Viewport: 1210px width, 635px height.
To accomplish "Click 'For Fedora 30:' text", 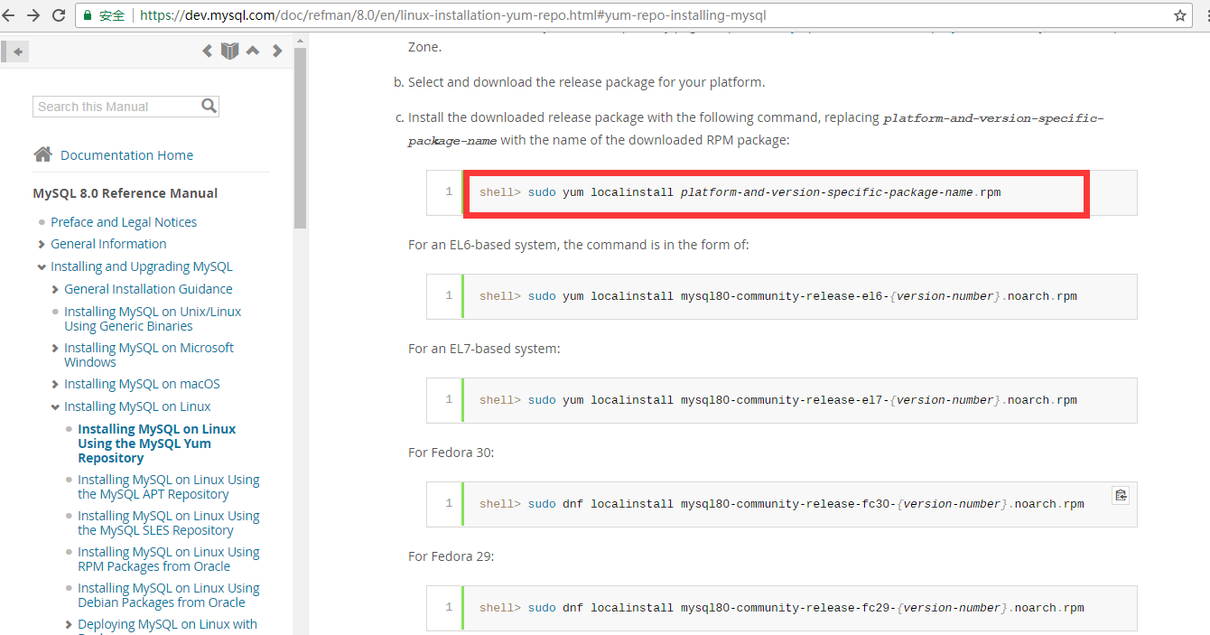I will click(x=451, y=453).
